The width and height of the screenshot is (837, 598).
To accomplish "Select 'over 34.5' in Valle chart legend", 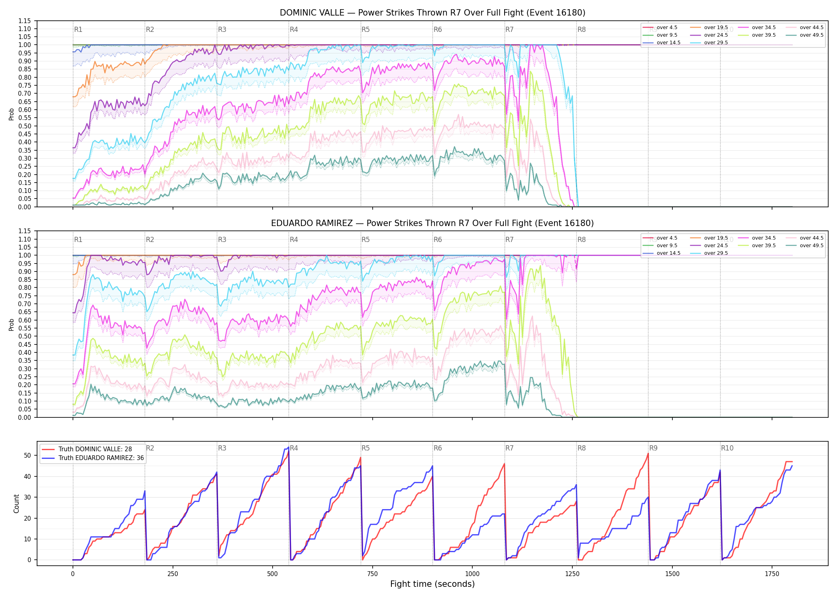I will point(756,28).
